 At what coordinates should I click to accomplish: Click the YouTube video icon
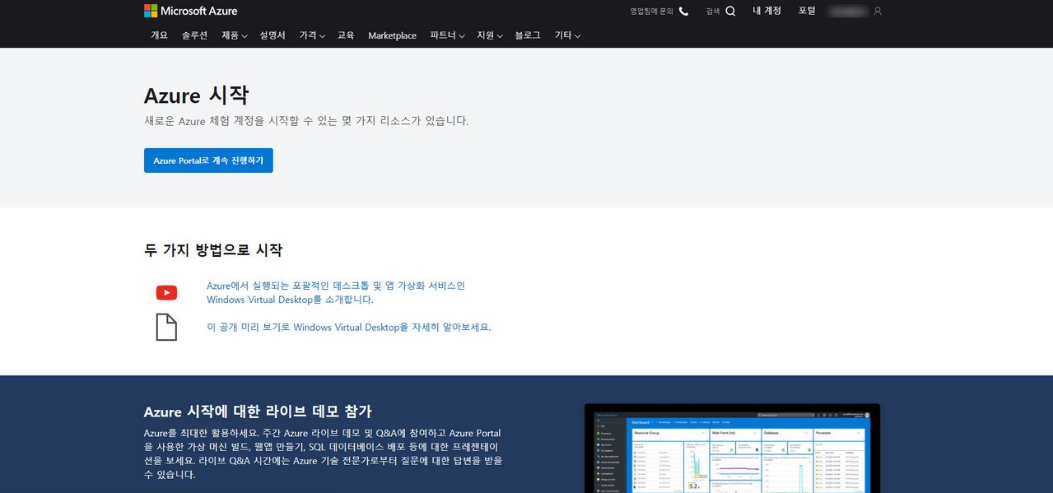click(x=166, y=292)
